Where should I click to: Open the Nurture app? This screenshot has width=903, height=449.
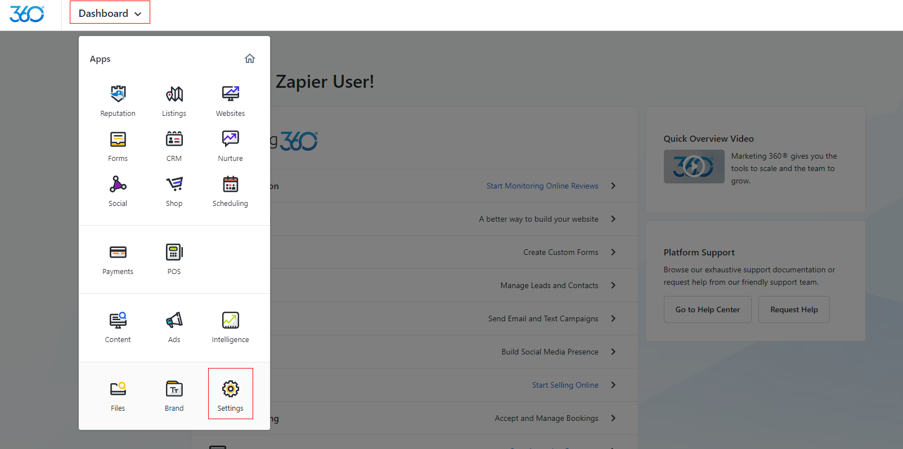[230, 146]
